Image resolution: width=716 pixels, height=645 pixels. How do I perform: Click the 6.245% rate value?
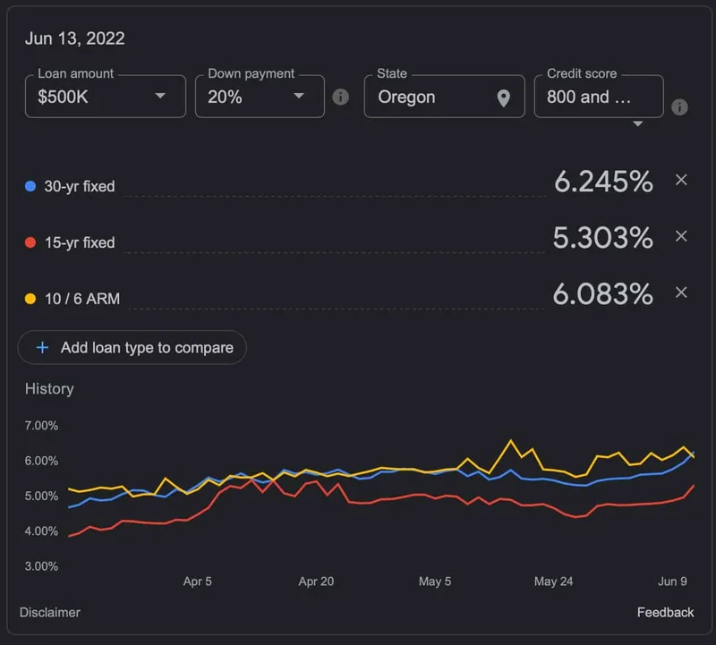coord(603,182)
